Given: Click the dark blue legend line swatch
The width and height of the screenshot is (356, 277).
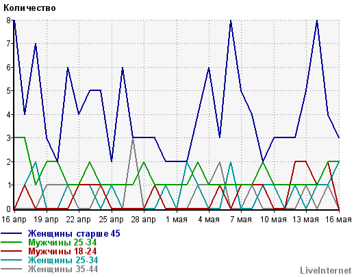Looking at the screenshot, I should point(12,233).
